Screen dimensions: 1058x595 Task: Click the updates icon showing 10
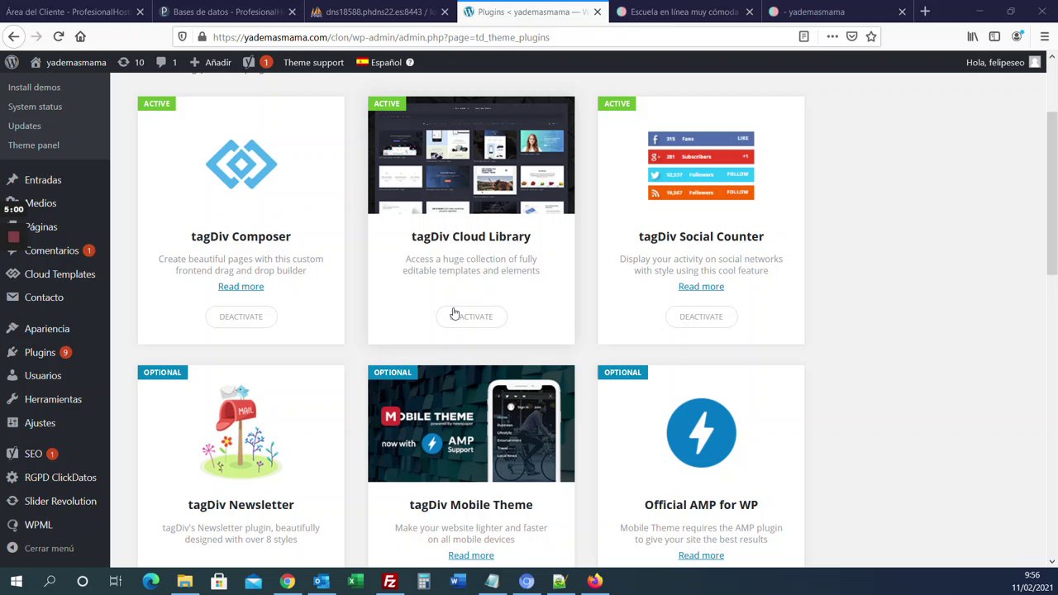click(131, 62)
